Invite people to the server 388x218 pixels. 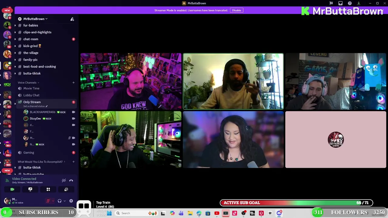coord(72,19)
